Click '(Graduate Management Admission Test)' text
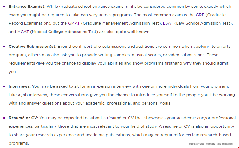 (121, 23)
